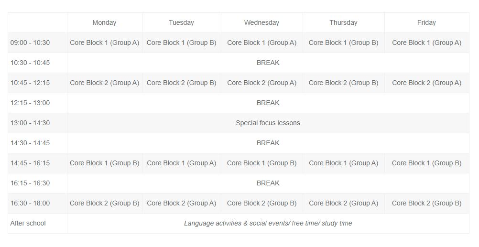Click the Friday column header
Screen dimensions: 479x247
coord(426,22)
